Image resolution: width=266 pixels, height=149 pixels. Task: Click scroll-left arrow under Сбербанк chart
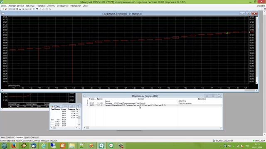2,91
